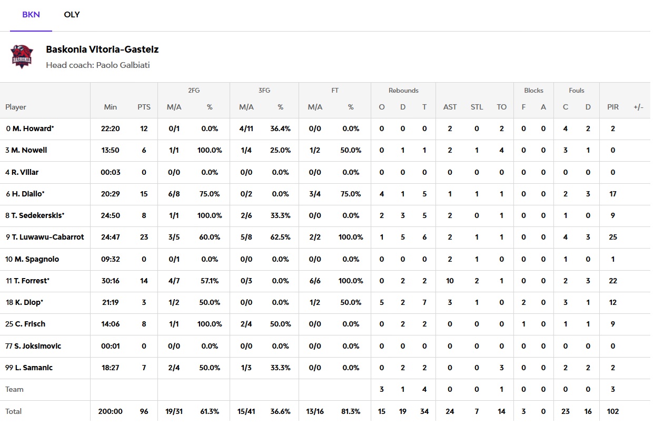Sort by the PTS column header

144,107
